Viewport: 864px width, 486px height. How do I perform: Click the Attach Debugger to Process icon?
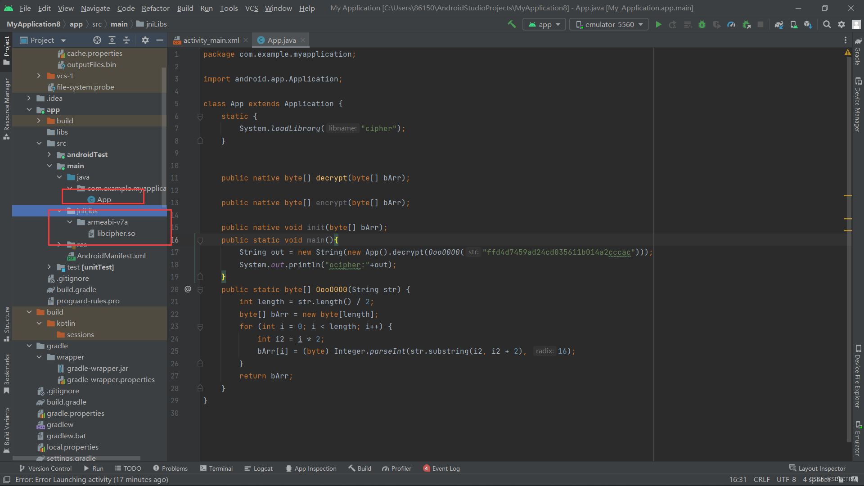748,24
